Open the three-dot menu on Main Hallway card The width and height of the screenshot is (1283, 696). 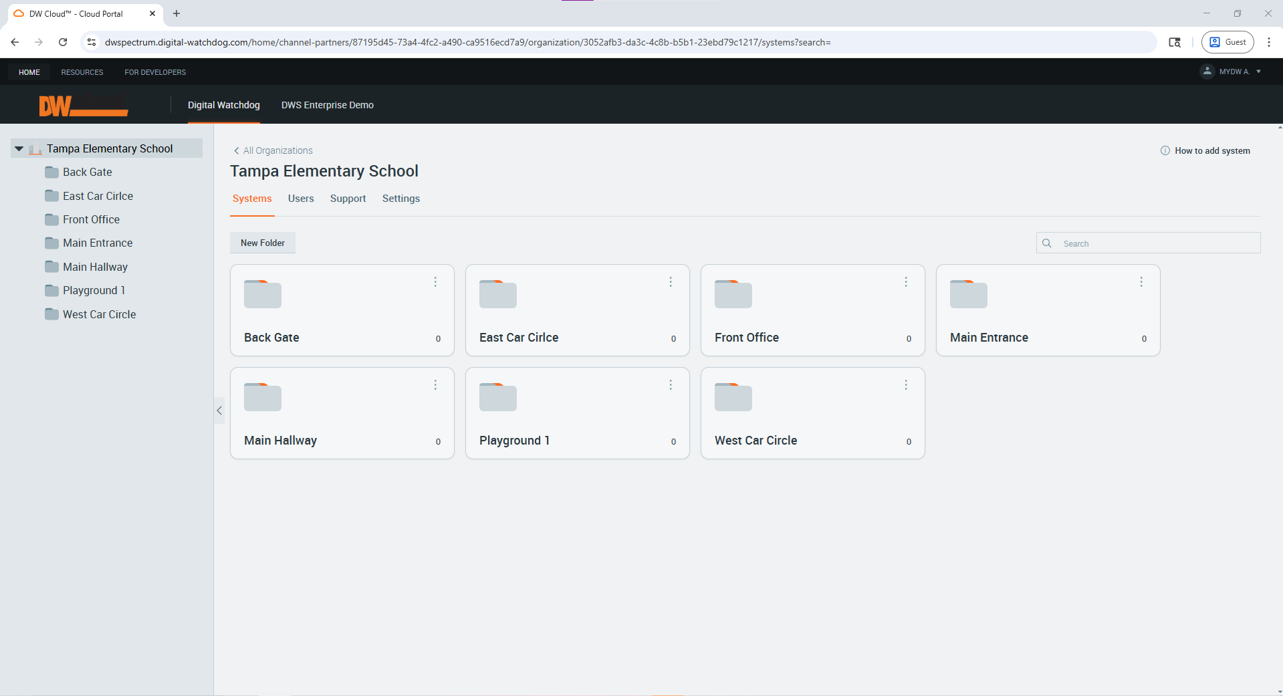pyautogui.click(x=435, y=385)
